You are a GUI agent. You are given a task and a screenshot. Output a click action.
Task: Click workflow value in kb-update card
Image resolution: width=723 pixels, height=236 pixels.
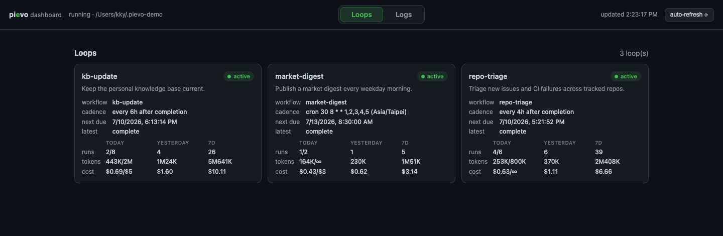coord(128,102)
